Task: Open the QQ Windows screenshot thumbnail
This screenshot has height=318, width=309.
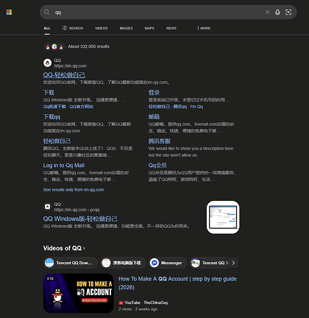Action: (x=223, y=218)
